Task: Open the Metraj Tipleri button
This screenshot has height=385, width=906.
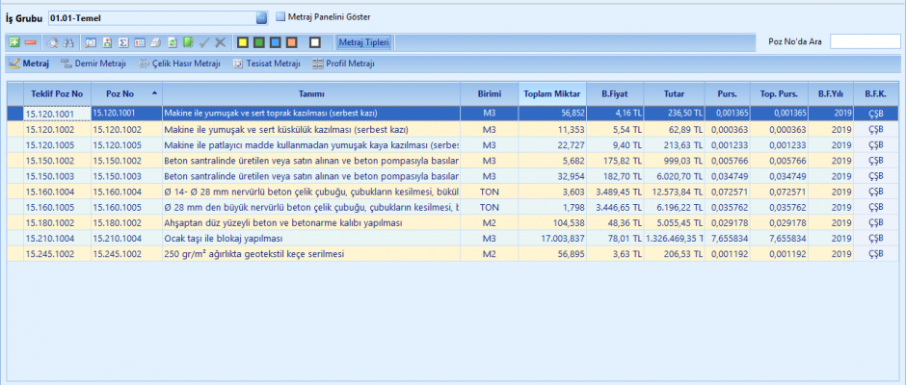Action: coord(363,42)
